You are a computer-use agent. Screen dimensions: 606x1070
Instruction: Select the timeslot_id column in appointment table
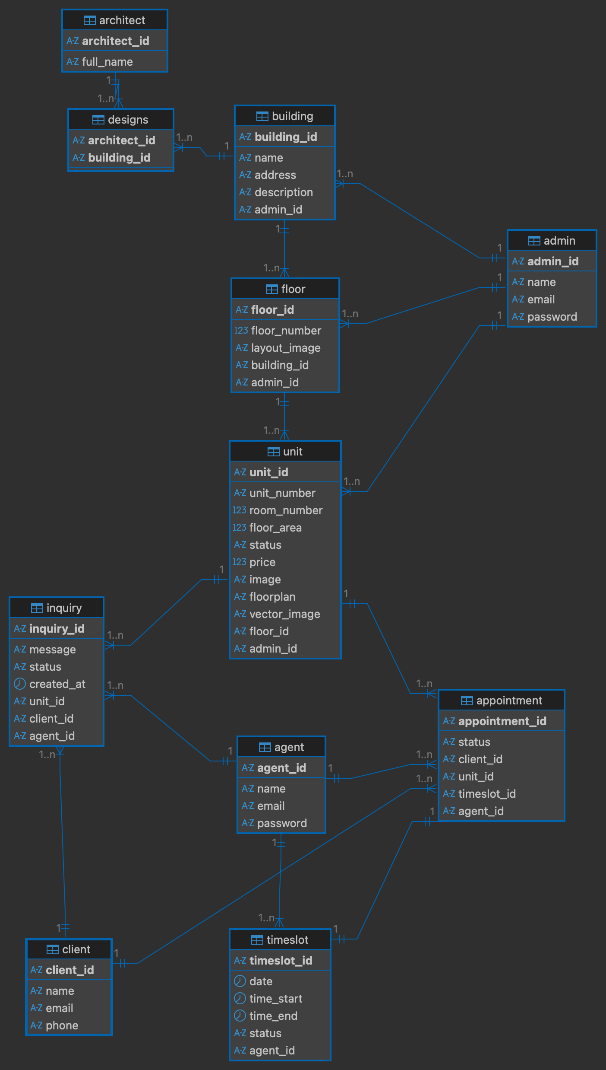pyautogui.click(x=487, y=794)
